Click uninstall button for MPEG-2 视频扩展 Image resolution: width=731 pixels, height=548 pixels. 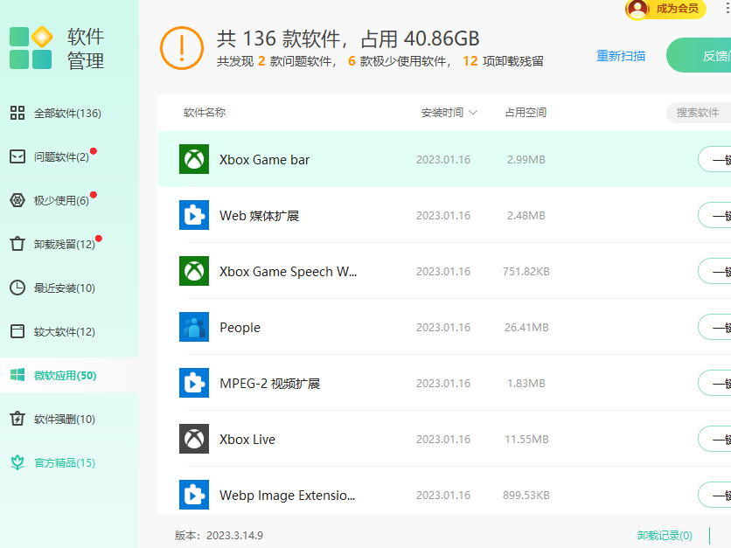coord(714,383)
